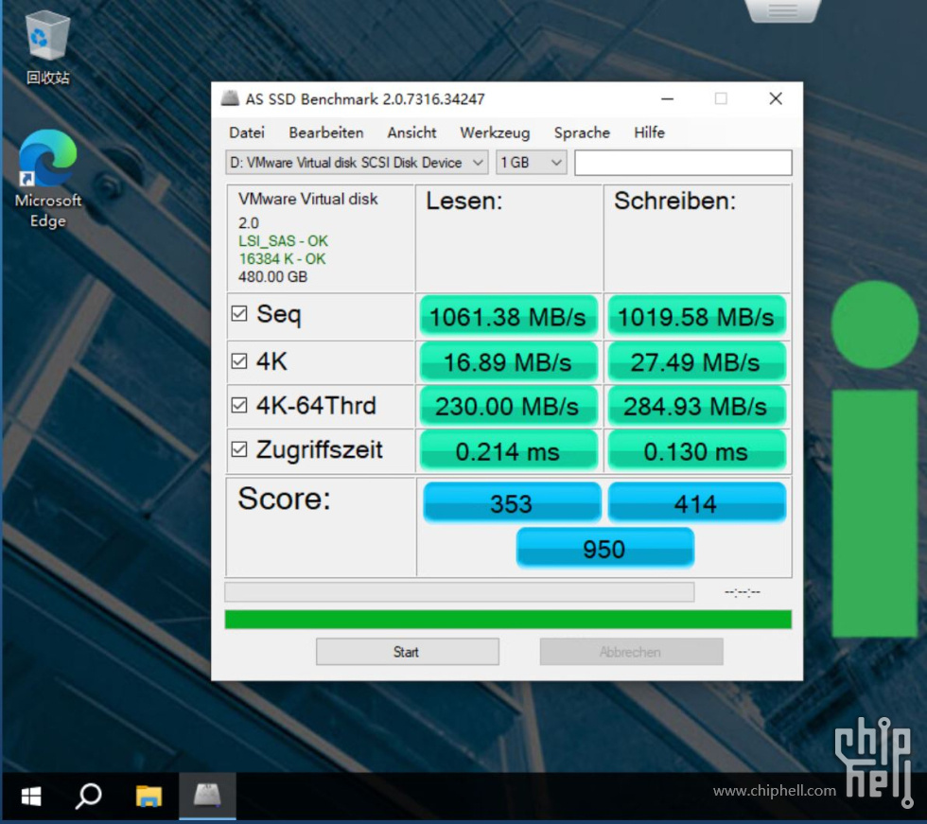
Task: Click the 480.00 GB capacity text
Action: pyautogui.click(x=272, y=276)
